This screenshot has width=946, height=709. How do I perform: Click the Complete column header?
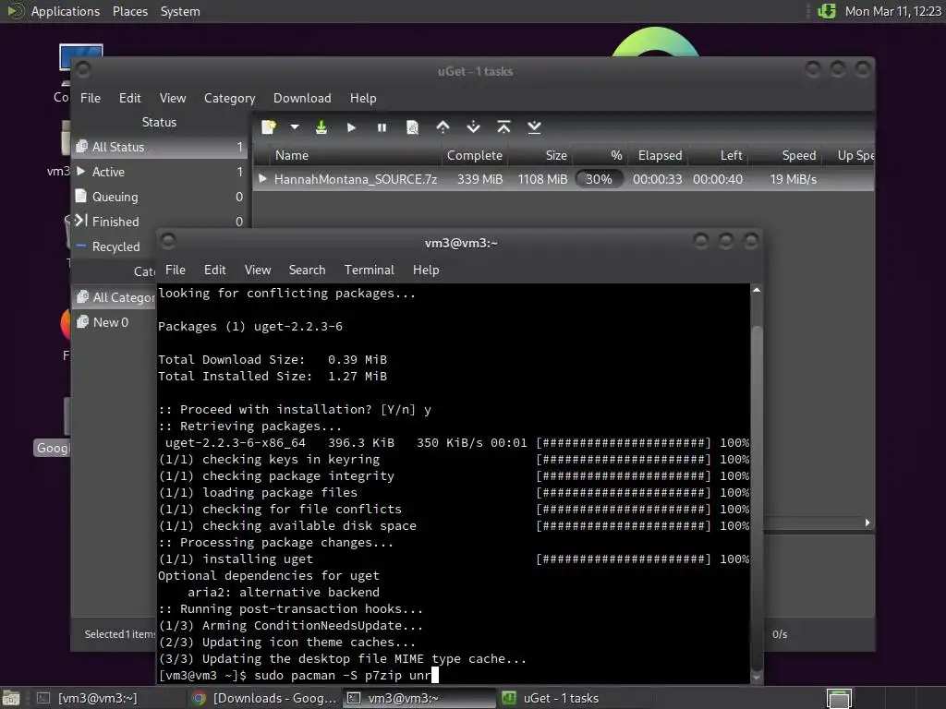point(474,155)
